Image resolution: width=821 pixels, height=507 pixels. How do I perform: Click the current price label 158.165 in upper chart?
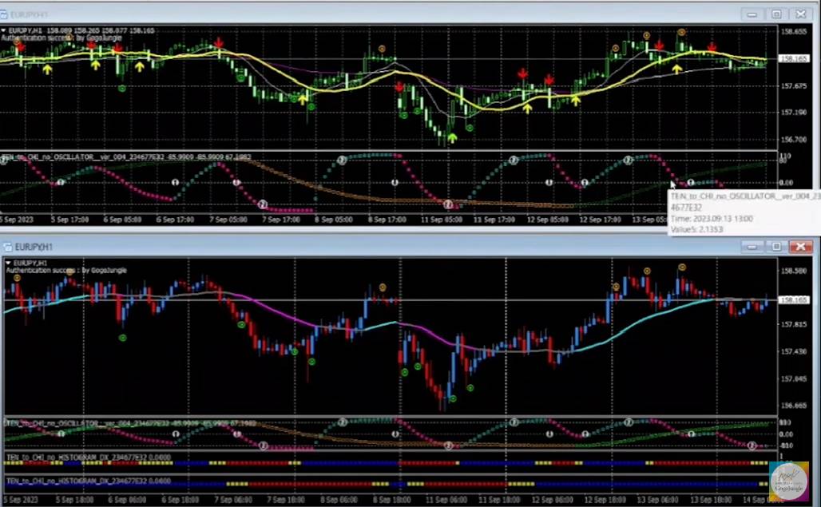794,58
